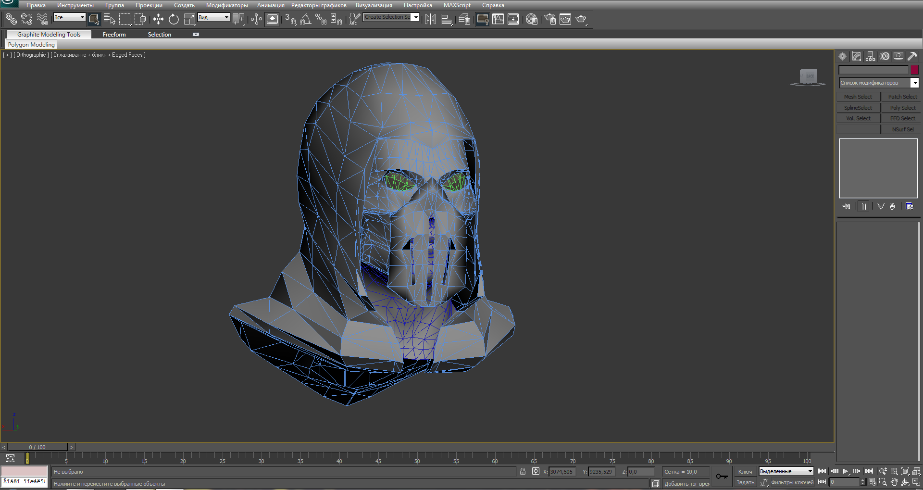Click the Poly Select button

(x=902, y=108)
